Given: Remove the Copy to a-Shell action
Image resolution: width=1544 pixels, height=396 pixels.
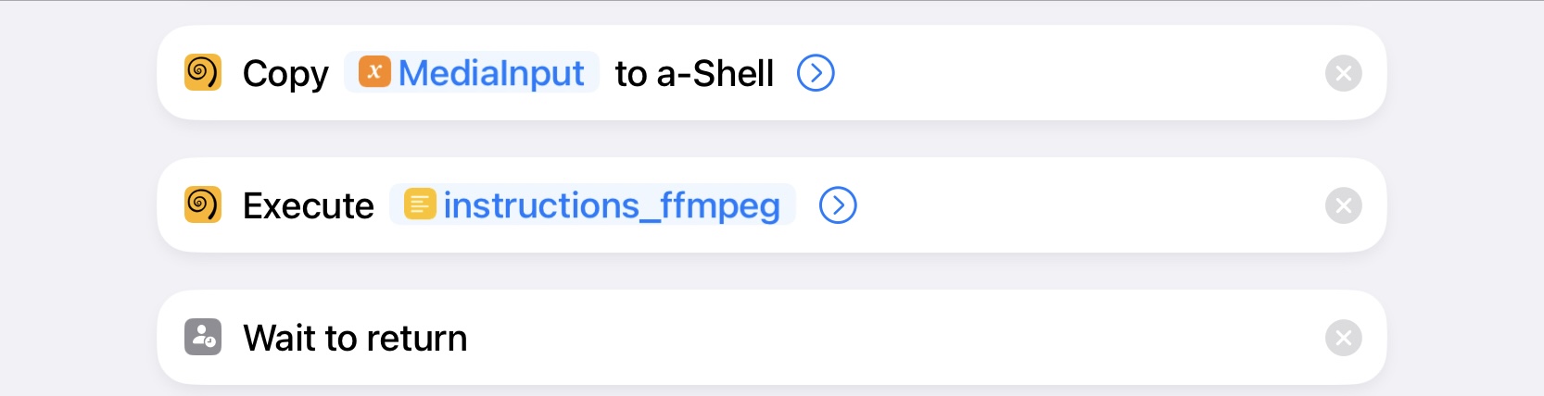Looking at the screenshot, I should point(1343,73).
